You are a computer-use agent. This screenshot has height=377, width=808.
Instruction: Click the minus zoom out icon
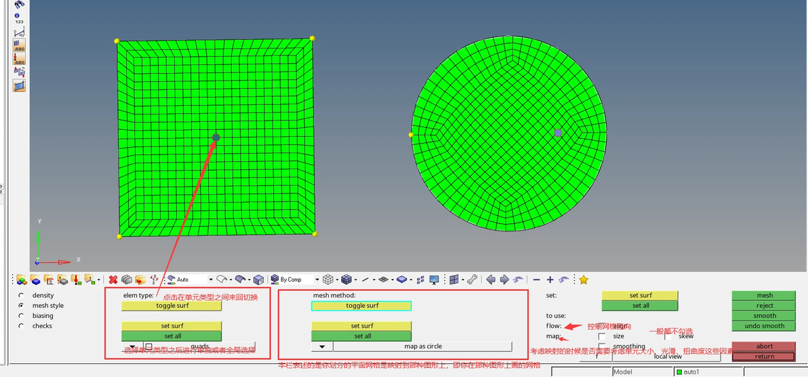(x=536, y=280)
